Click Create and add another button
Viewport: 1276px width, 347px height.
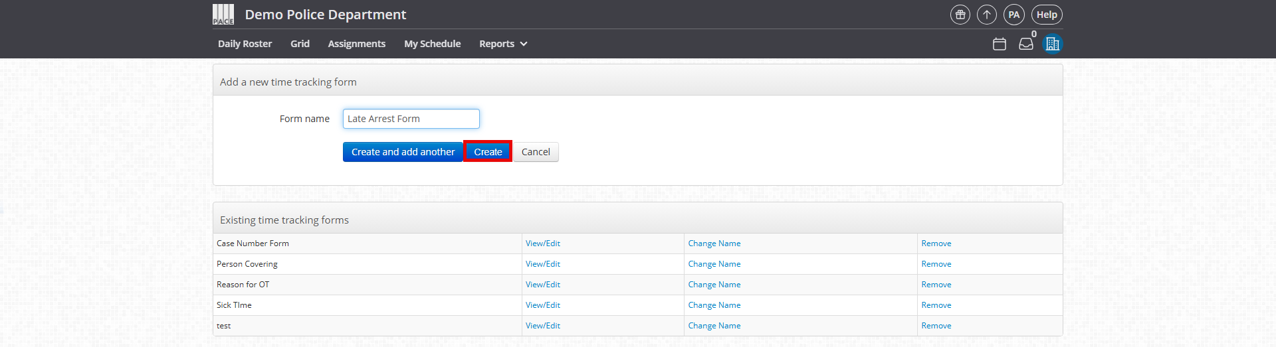403,152
